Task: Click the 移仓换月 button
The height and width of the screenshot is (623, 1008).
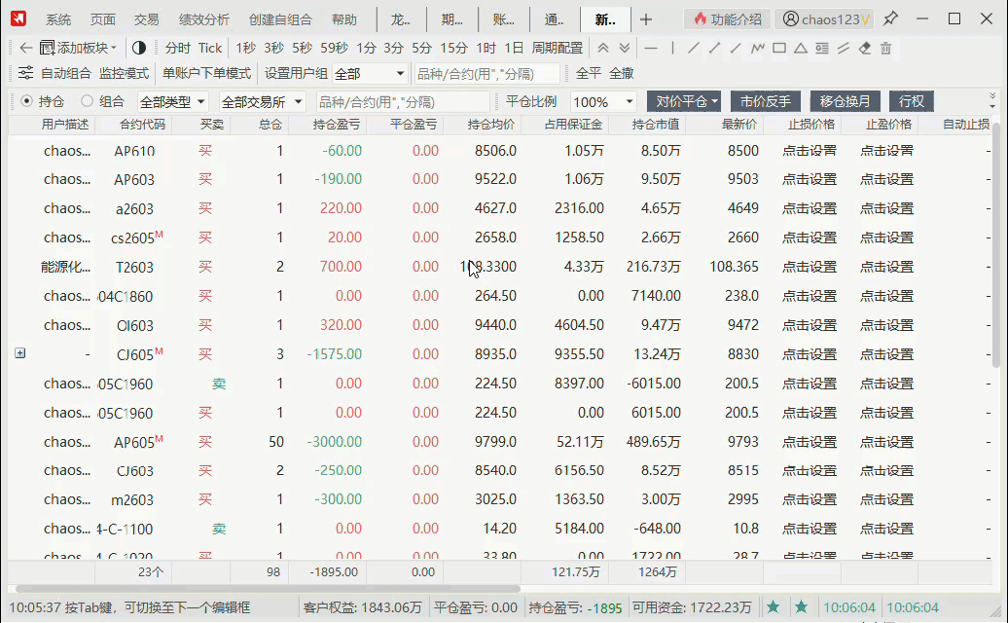Action: (x=845, y=101)
